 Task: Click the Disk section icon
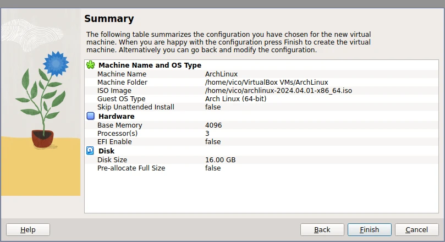tap(91, 151)
